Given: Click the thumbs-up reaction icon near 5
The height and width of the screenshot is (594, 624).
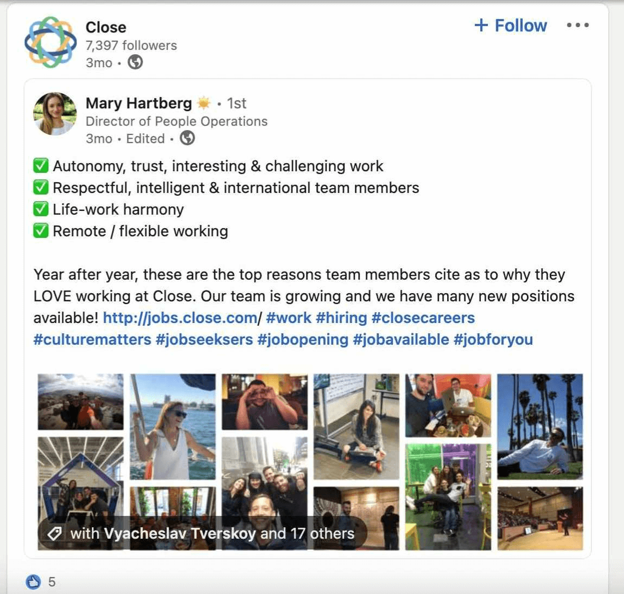Looking at the screenshot, I should 34,581.
